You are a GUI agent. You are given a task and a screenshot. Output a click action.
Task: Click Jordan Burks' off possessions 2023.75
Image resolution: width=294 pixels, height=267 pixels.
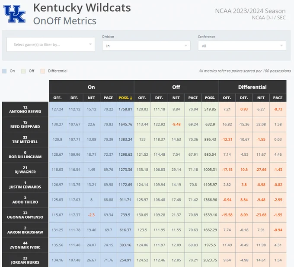coord(210,260)
